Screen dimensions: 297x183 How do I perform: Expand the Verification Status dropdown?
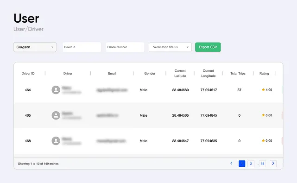click(170, 47)
